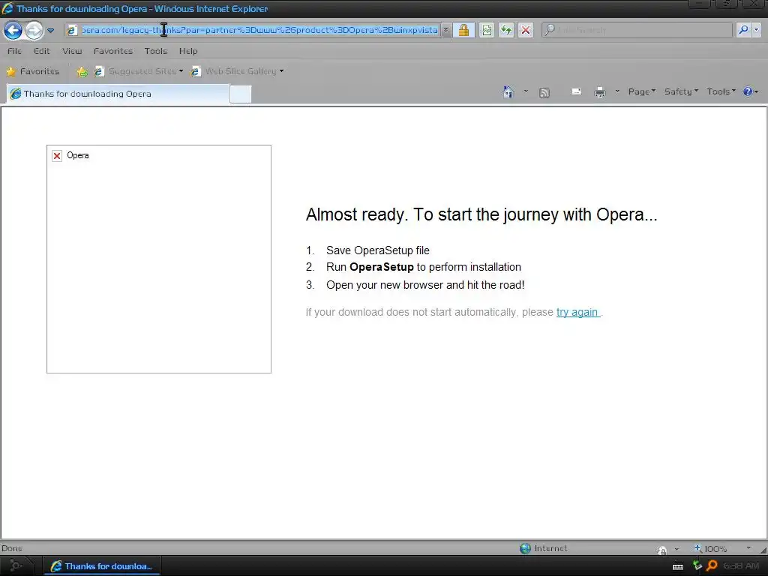Image resolution: width=768 pixels, height=576 pixels.
Task: Toggle the Compatibility View broken-page icon
Action: coord(487,30)
